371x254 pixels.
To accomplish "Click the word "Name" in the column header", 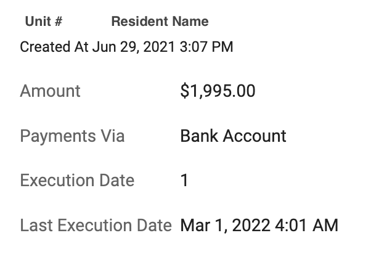I will tap(190, 22).
